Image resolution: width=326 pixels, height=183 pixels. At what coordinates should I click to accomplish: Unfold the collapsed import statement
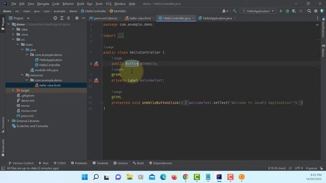(121, 36)
